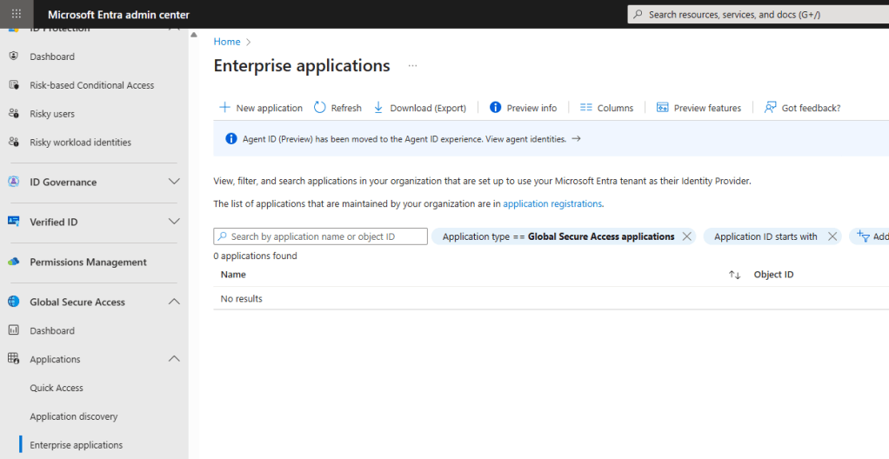Open the Columns chooser
Viewport: 889px width, 459px height.
[606, 108]
